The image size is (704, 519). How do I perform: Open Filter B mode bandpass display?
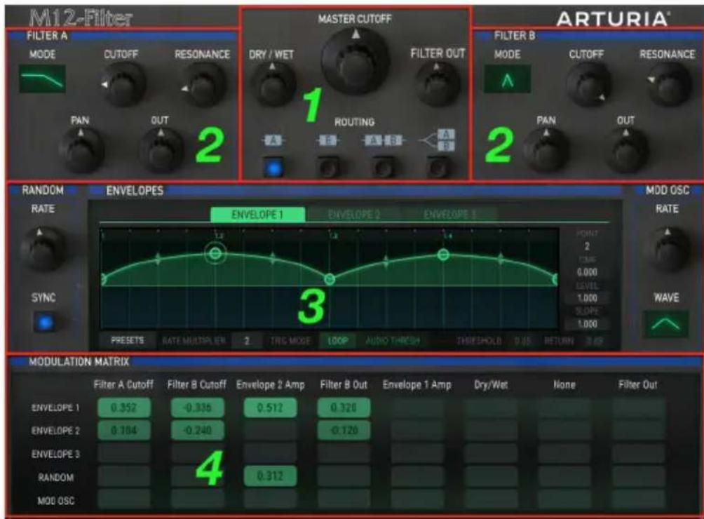[508, 79]
